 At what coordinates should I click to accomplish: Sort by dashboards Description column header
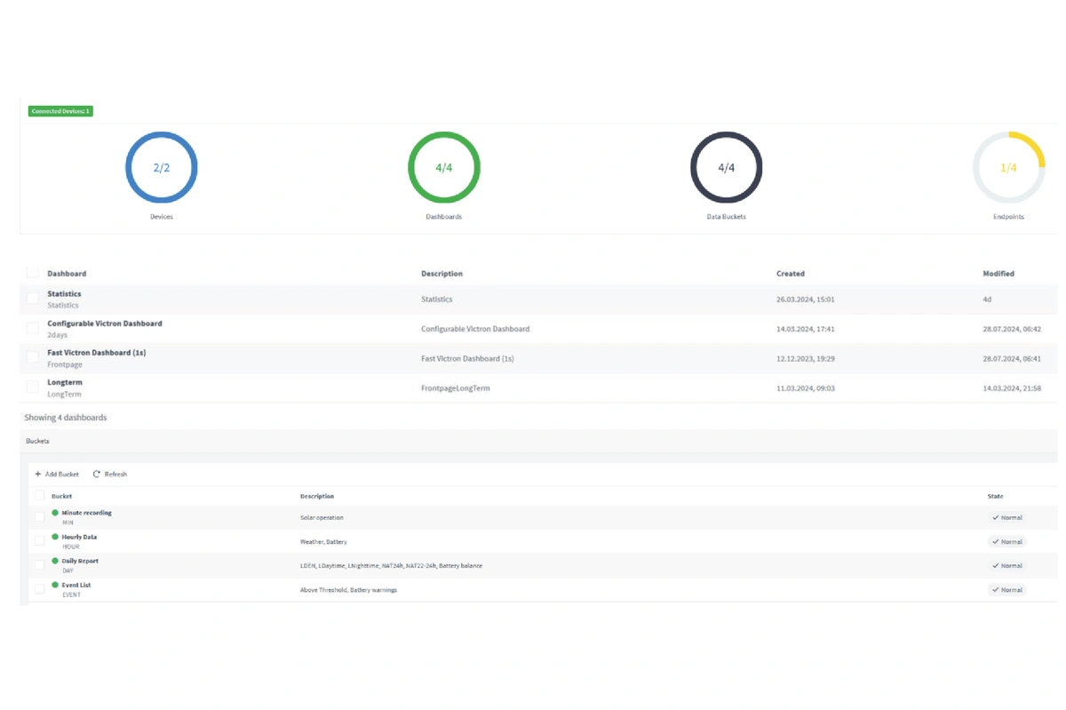coord(442,274)
